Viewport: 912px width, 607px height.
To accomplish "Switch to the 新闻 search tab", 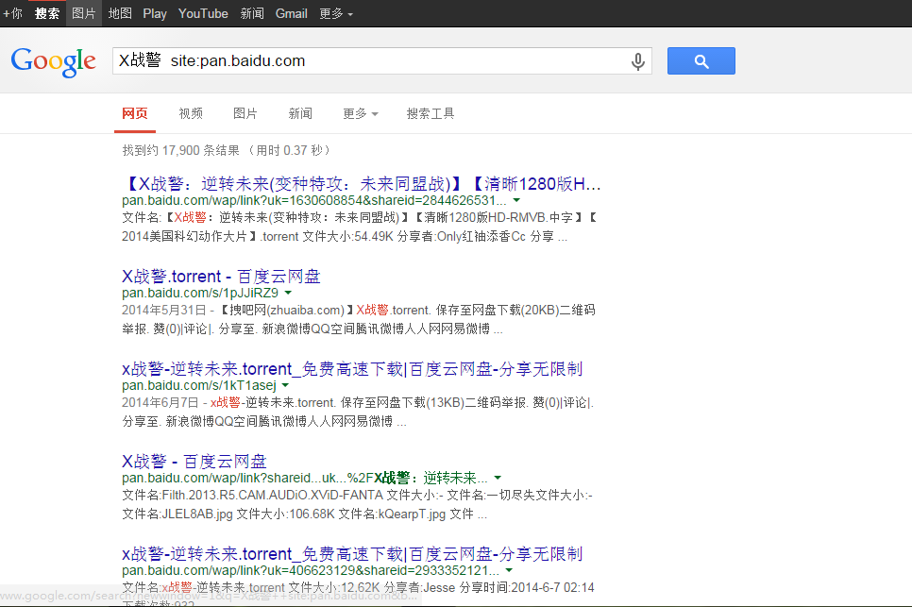I will tap(300, 113).
